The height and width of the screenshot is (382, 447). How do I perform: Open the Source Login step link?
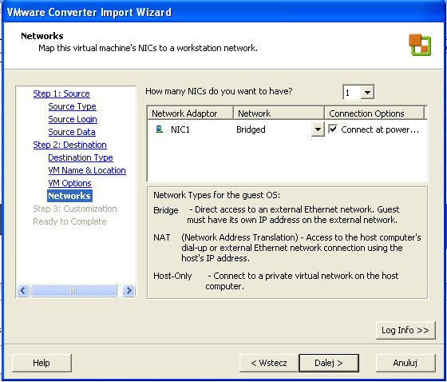[73, 119]
